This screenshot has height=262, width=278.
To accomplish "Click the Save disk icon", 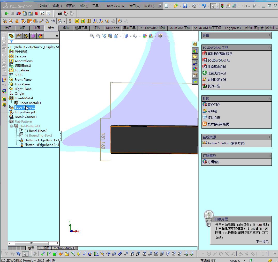I will click(185, 6).
